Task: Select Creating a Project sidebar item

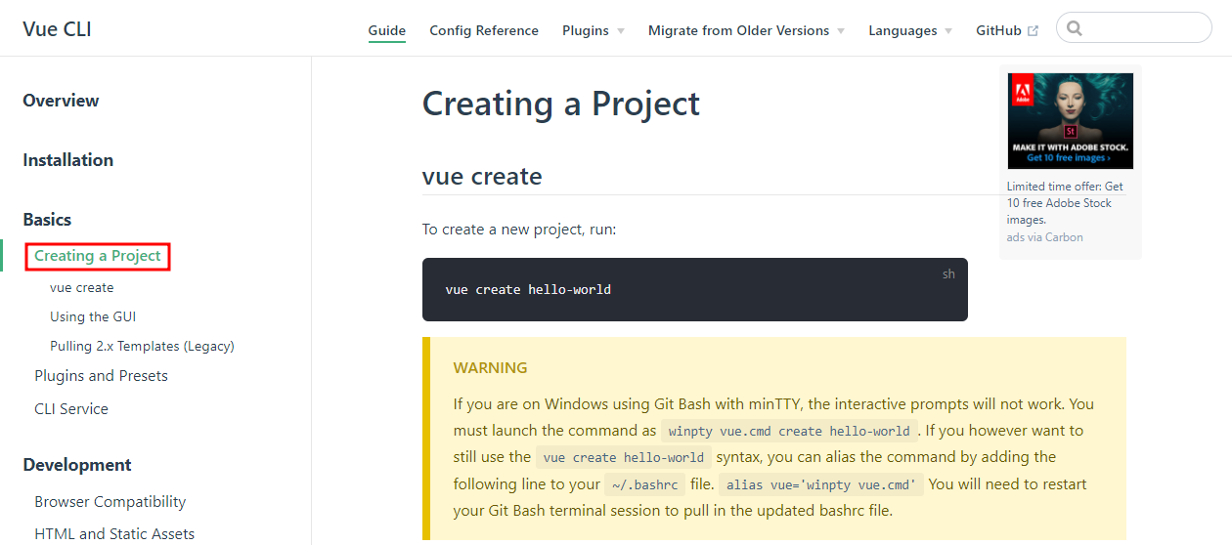Action: 98,256
